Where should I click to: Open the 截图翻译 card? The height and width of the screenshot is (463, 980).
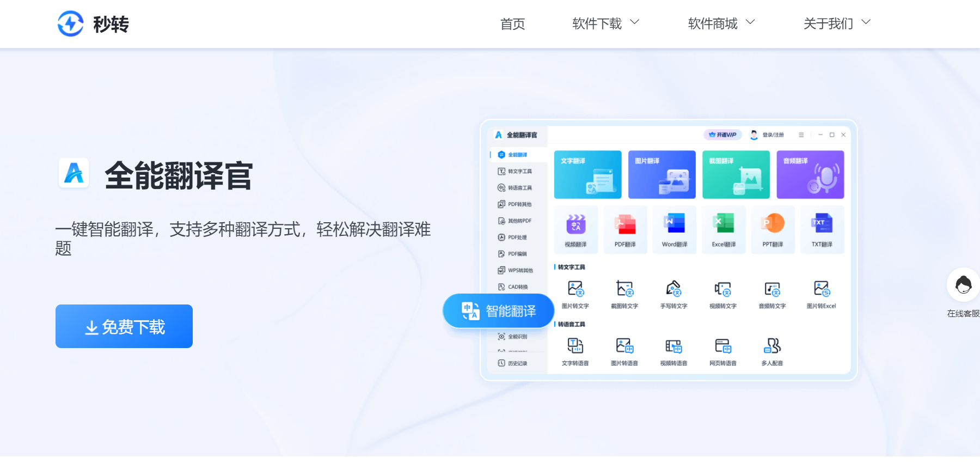[736, 174]
